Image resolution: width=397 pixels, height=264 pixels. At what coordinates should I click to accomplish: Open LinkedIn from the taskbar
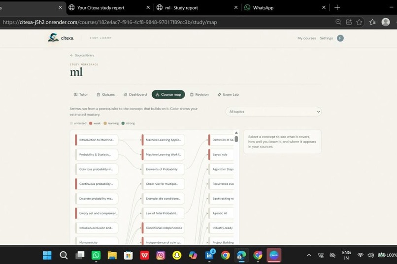[x=210, y=255]
